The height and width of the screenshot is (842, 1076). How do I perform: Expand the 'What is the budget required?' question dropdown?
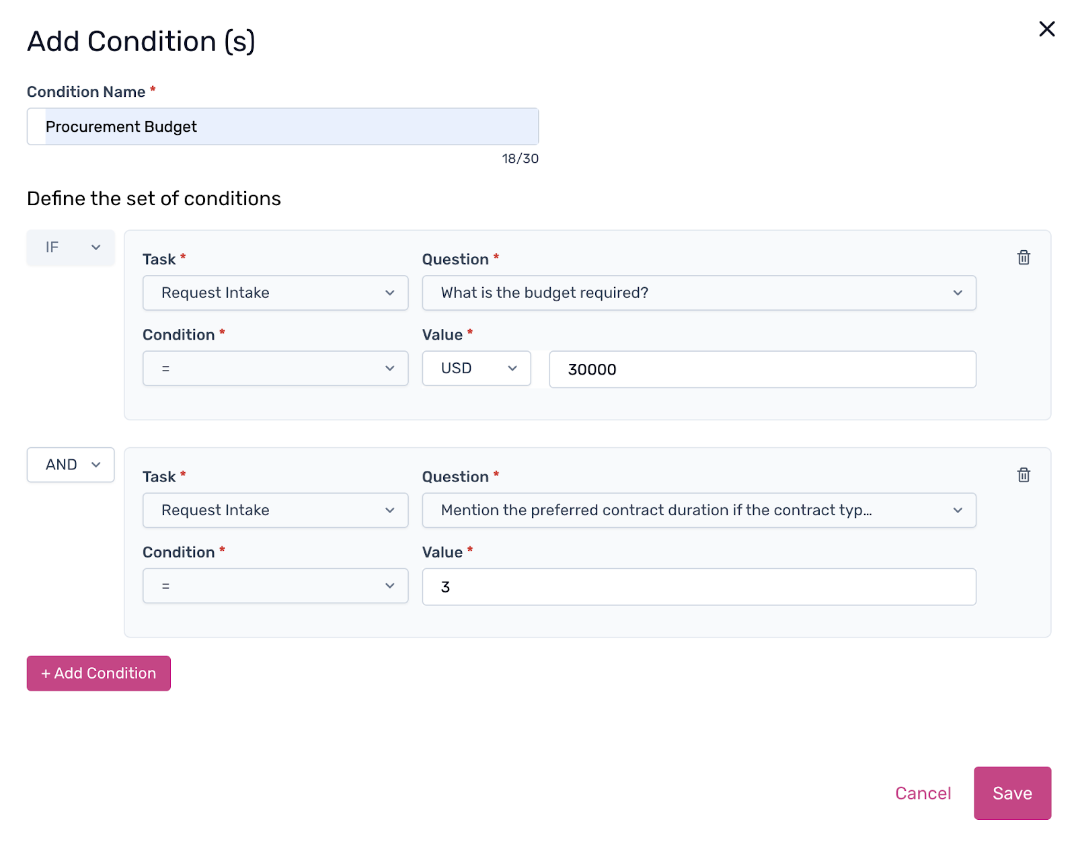(x=698, y=293)
